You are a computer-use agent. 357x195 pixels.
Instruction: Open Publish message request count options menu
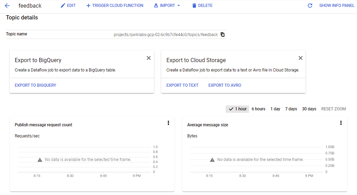(169, 123)
